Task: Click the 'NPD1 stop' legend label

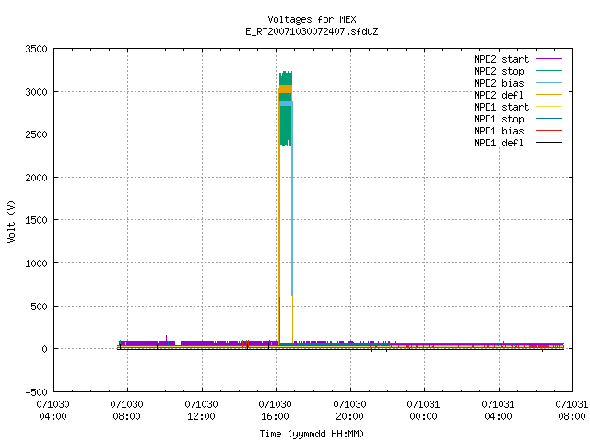Action: (x=499, y=119)
